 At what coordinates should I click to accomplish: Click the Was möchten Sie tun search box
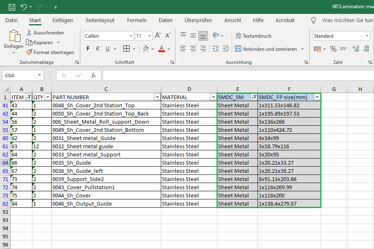coord(347,20)
